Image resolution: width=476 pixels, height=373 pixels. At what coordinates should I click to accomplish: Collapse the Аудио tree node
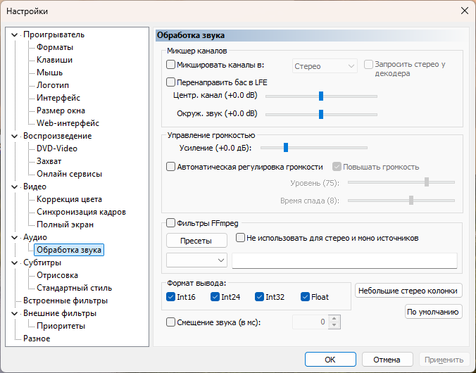pyautogui.click(x=14, y=237)
